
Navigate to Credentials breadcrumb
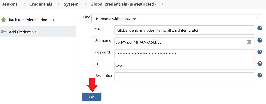pos(41,4)
